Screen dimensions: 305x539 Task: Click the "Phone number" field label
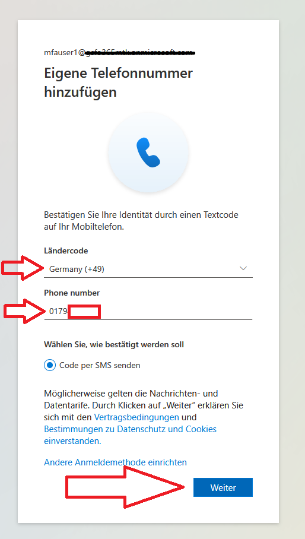click(72, 293)
